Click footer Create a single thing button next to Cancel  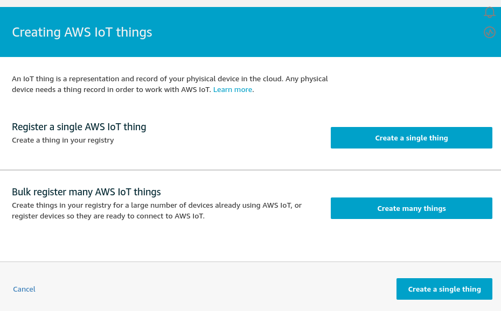444,289
